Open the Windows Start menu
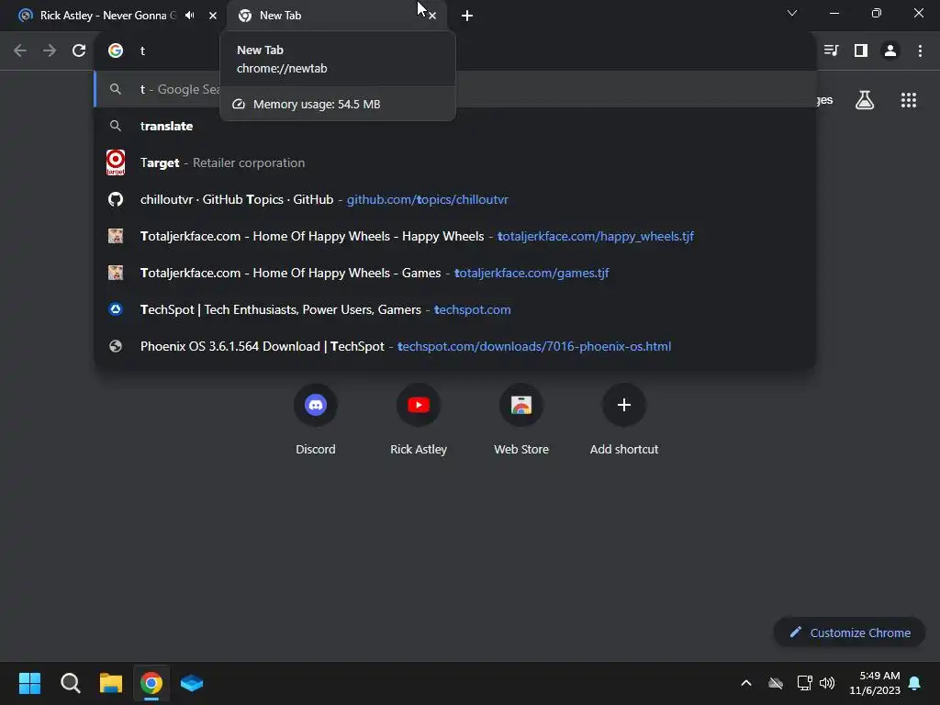The width and height of the screenshot is (940, 705). (29, 683)
